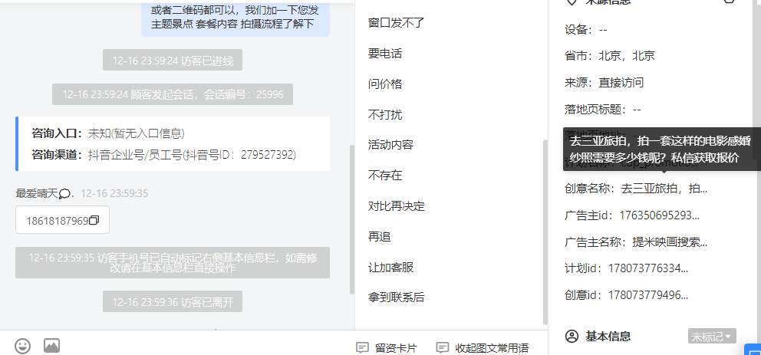Screen dimensions: 761x355
Task: Click the 拿到联系后 quick phrase
Action: pyautogui.click(x=397, y=297)
